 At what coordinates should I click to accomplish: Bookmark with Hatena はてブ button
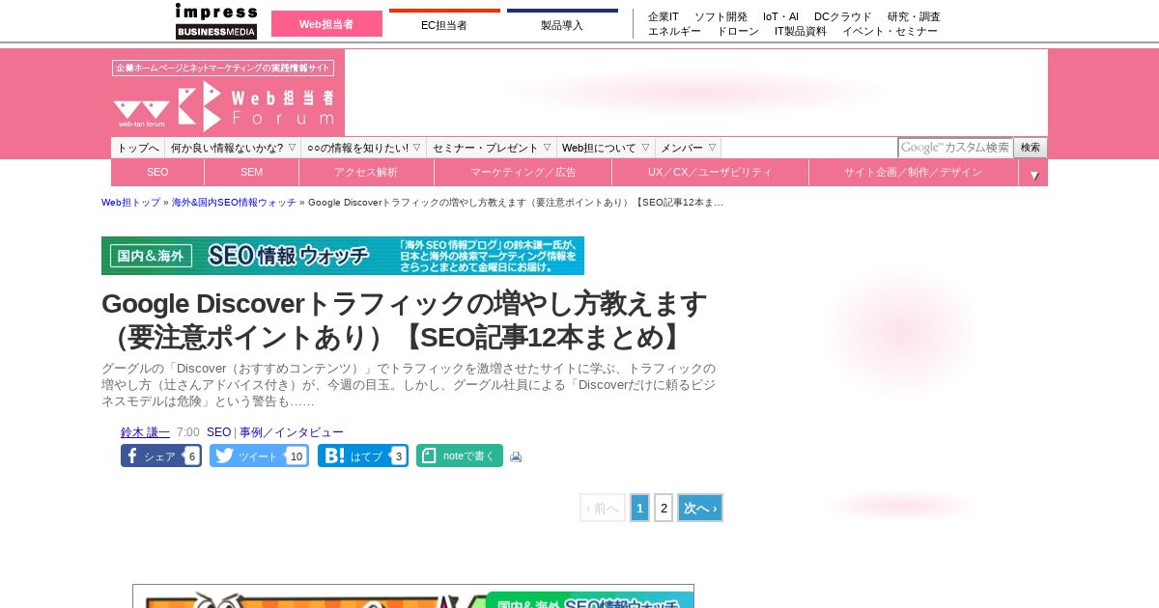(x=363, y=456)
